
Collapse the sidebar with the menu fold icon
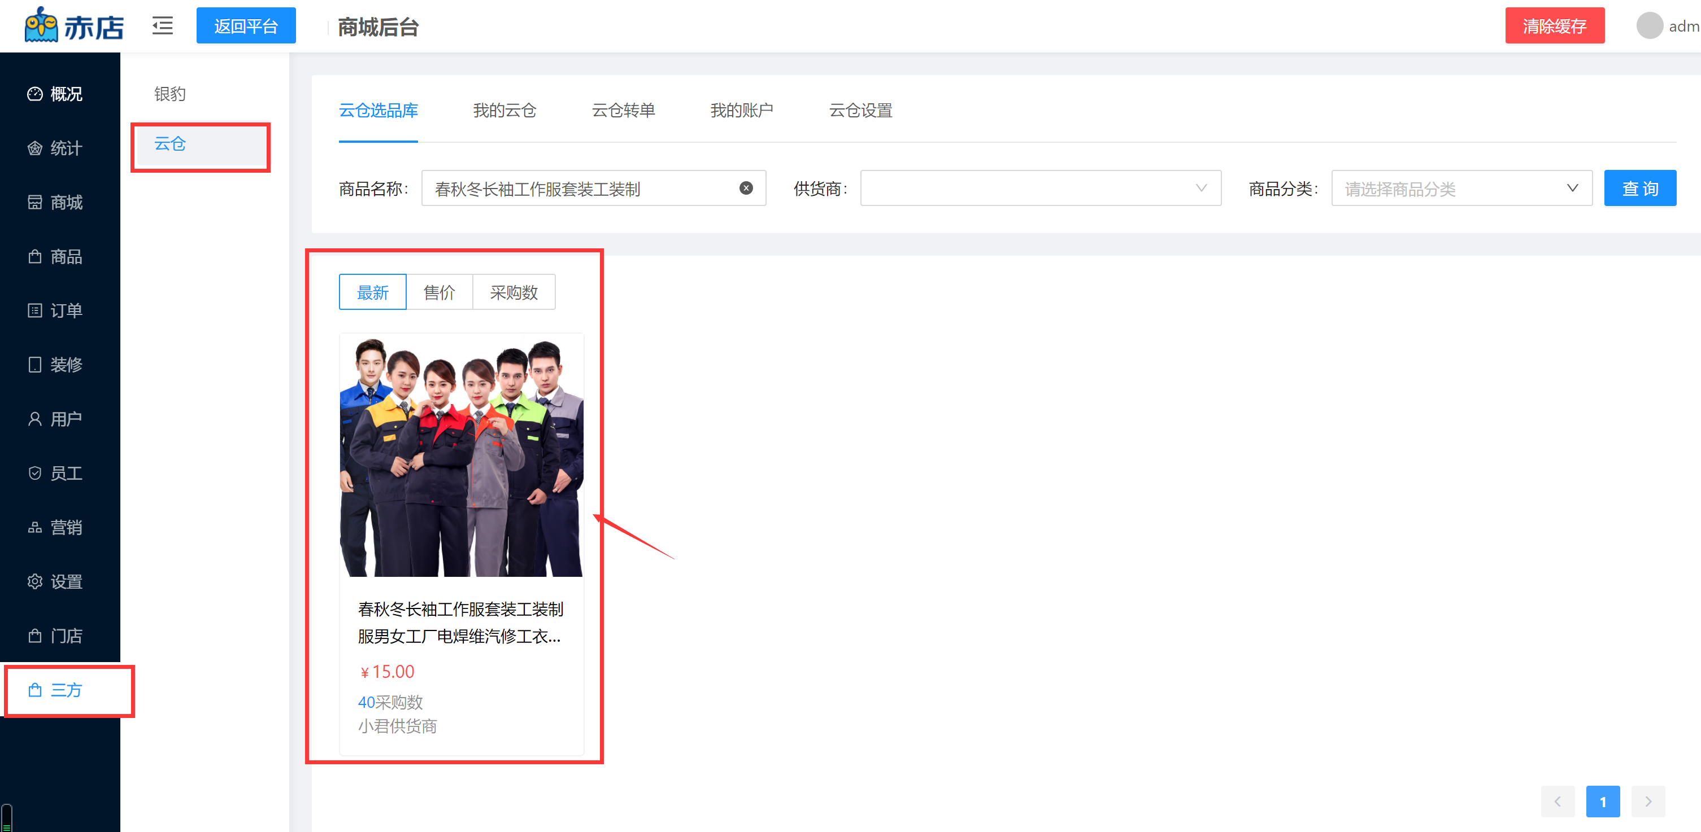[x=163, y=26]
